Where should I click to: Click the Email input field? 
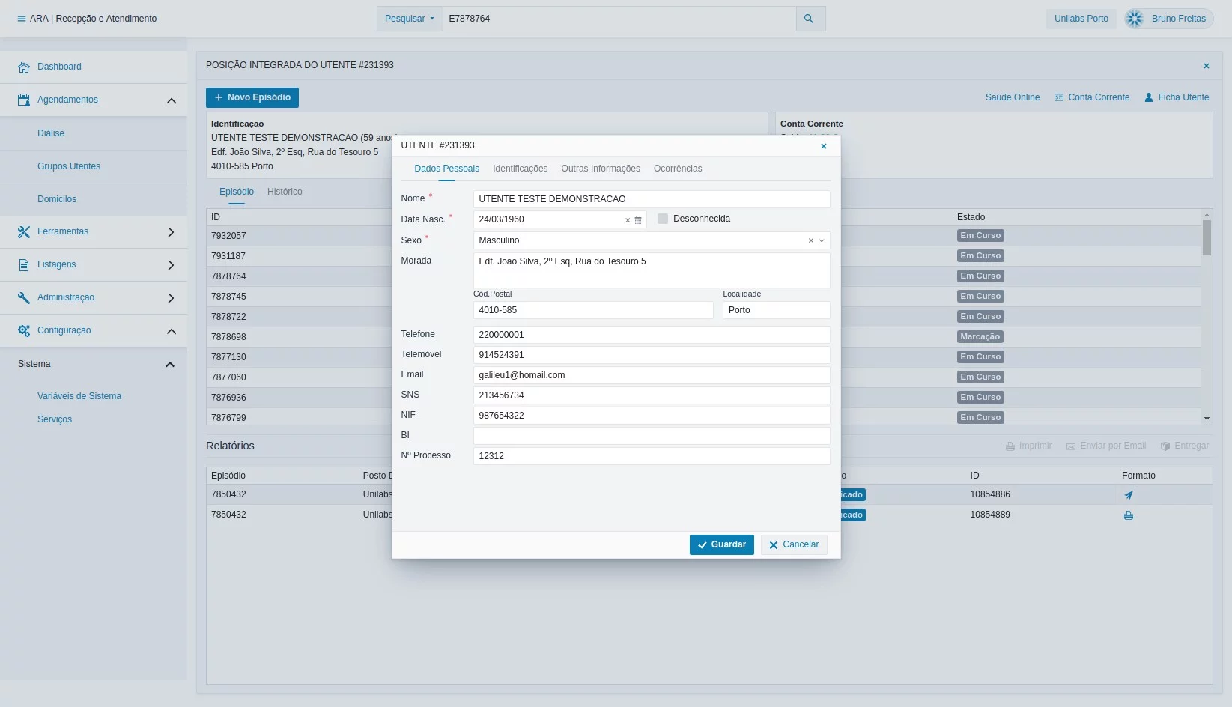click(x=652, y=375)
